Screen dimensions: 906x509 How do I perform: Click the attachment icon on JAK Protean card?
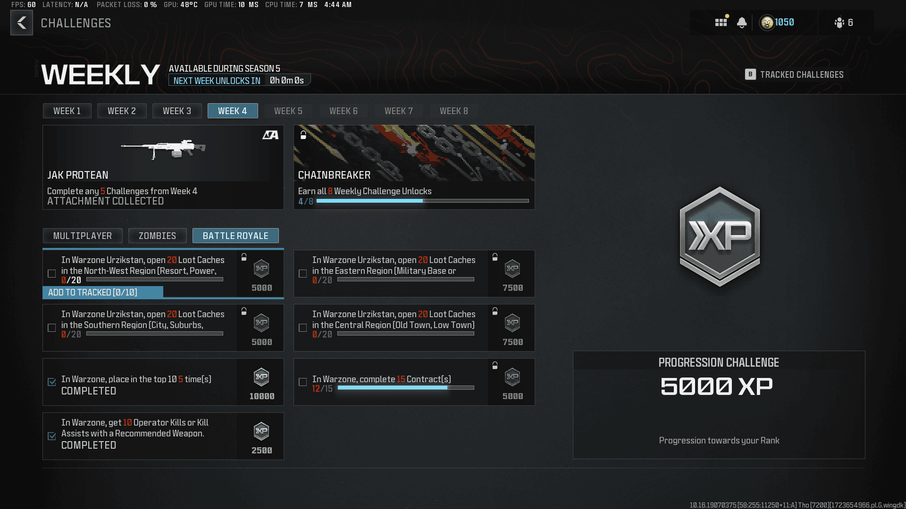[x=270, y=135]
